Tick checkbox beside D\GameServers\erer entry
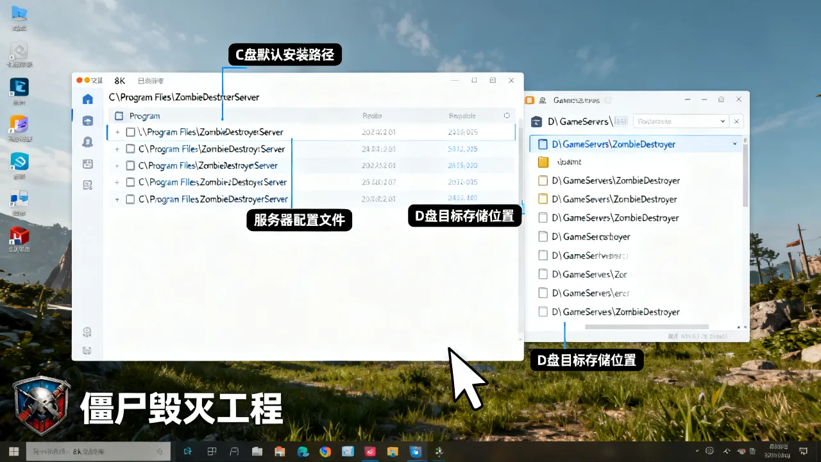Viewport: 821px width, 462px height. [x=543, y=293]
